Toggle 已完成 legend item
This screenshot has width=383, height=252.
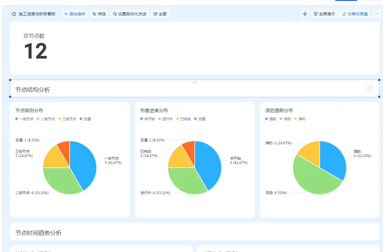tap(183, 119)
